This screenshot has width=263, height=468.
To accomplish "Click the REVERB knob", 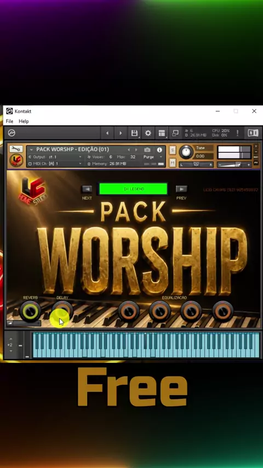I will (30, 311).
